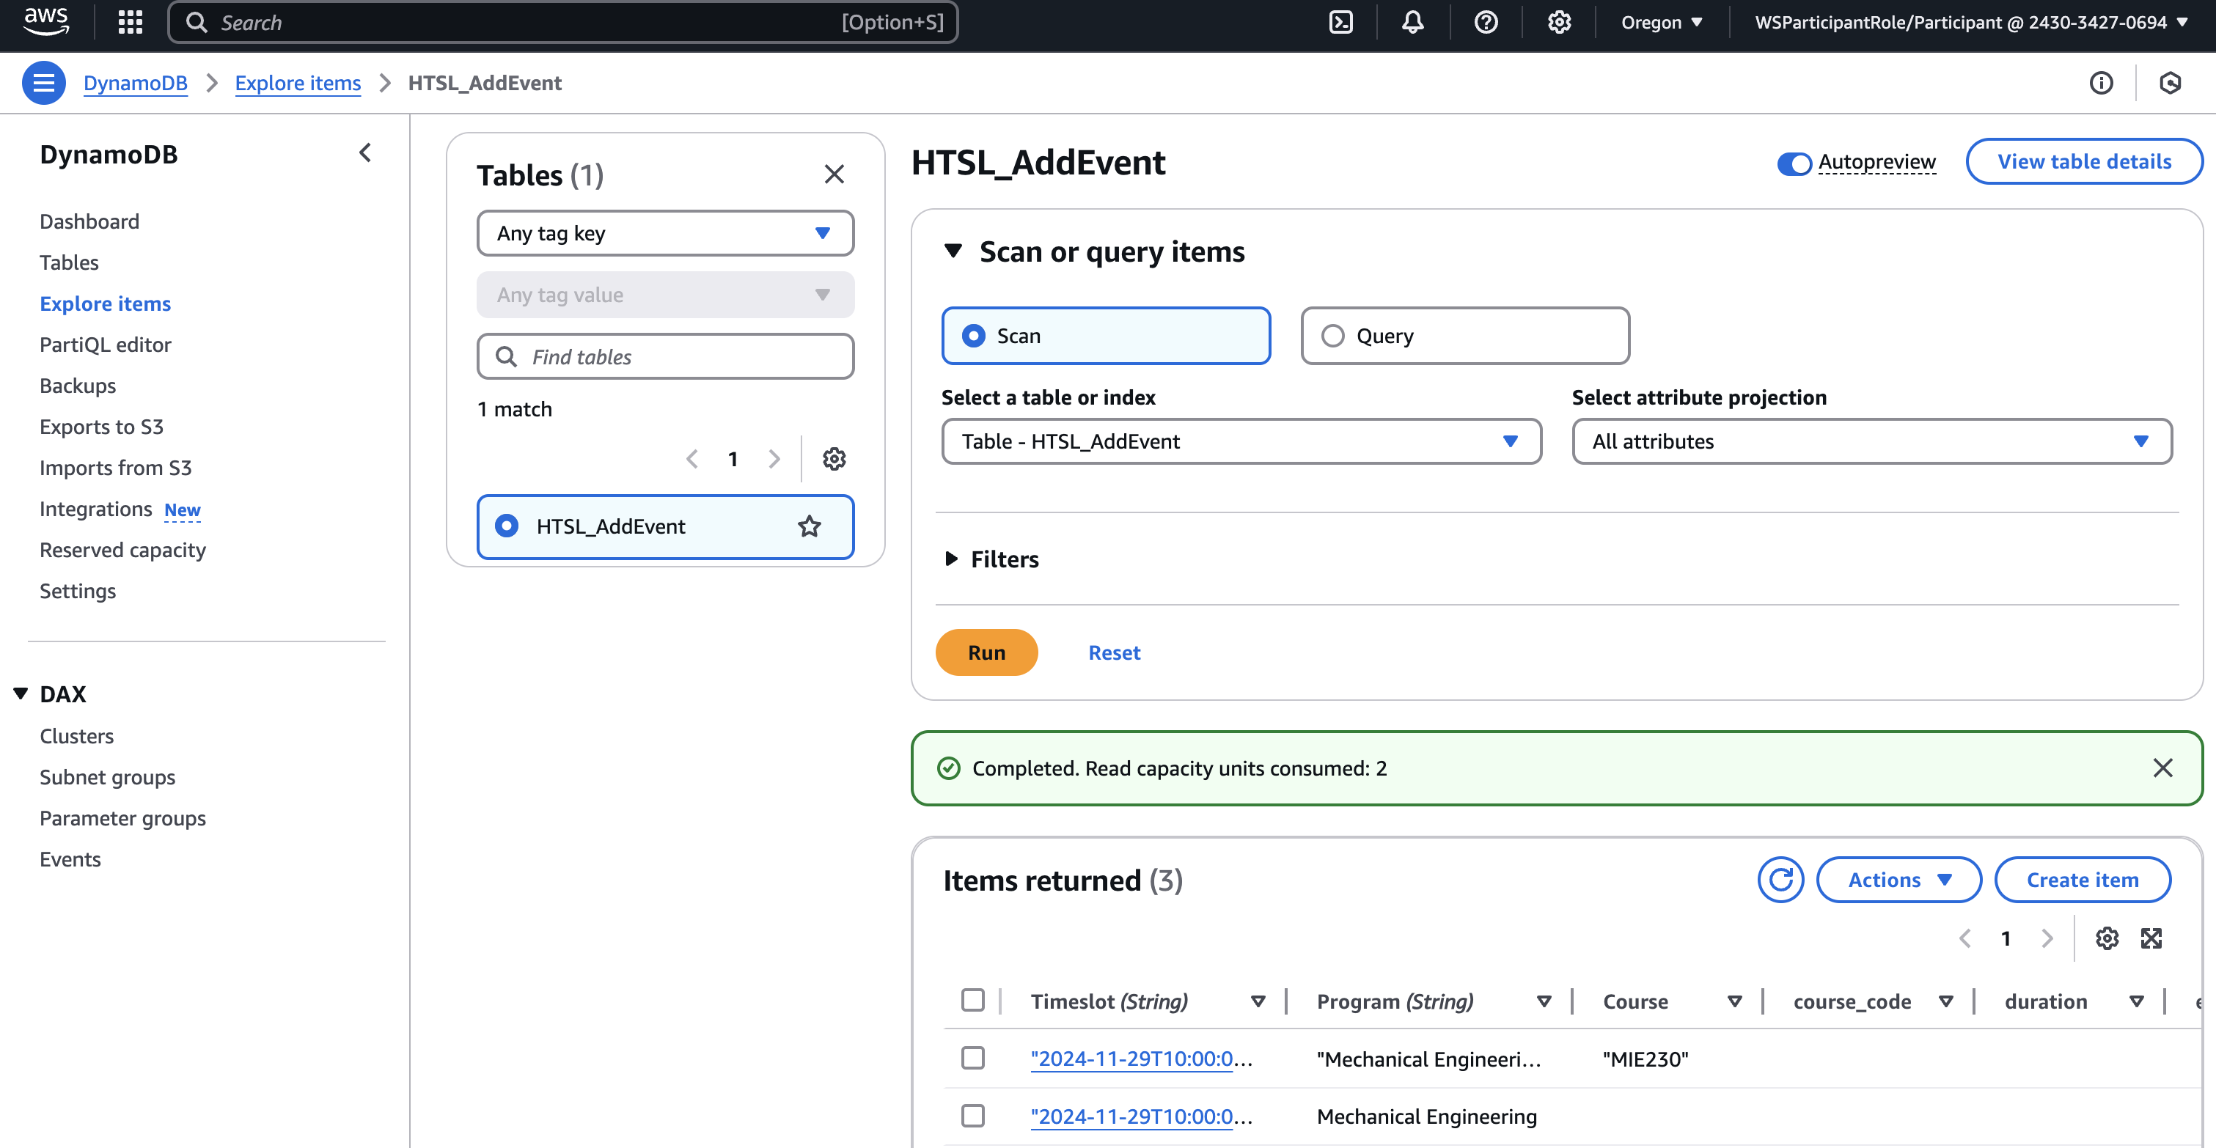Open Backups in the sidebar

(78, 386)
